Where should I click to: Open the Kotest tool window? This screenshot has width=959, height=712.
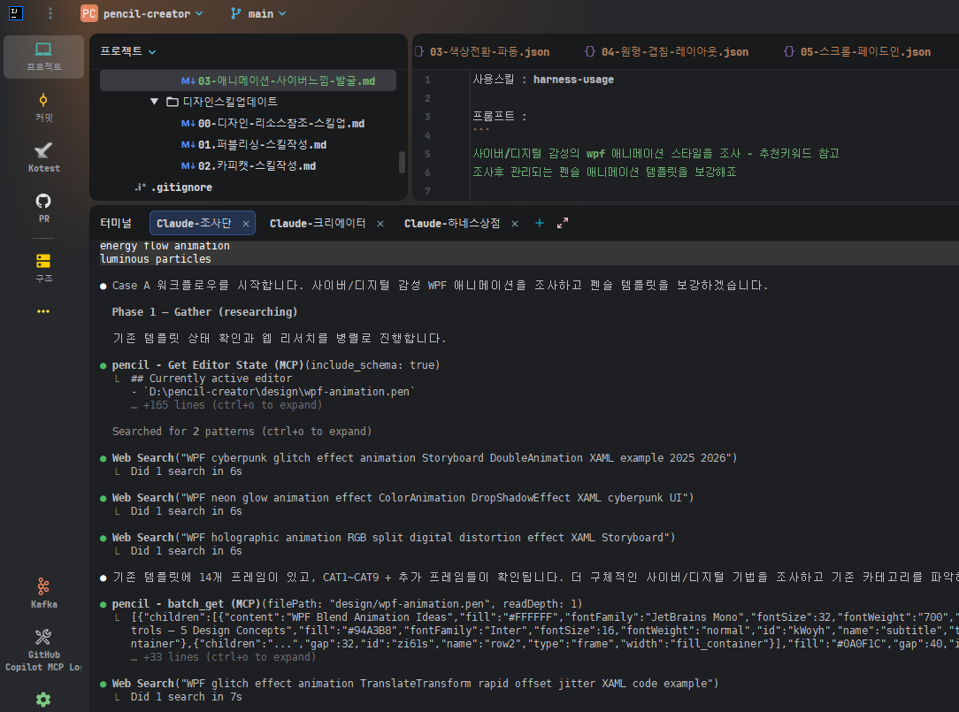coord(43,157)
